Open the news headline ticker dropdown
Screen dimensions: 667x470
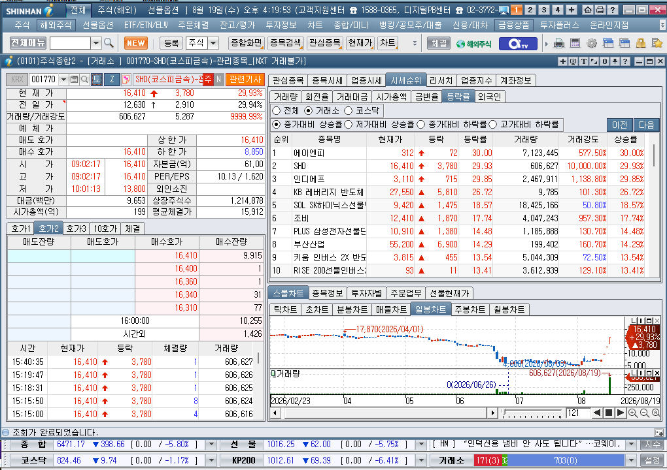point(631,445)
